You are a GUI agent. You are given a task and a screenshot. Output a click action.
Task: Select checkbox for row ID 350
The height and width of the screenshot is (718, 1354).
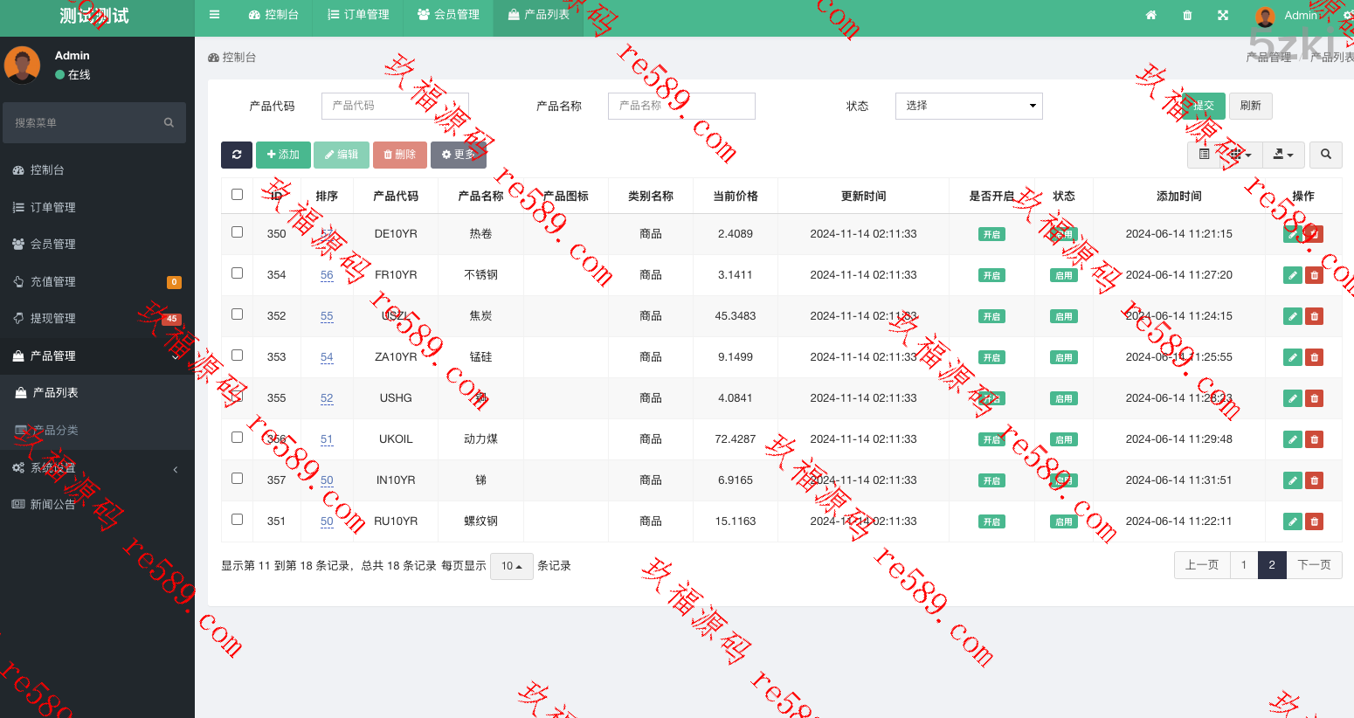[237, 232]
